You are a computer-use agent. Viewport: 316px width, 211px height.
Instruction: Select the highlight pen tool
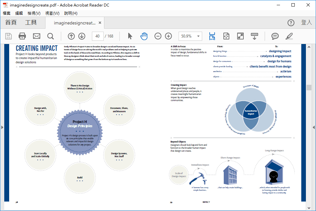coord(289,36)
